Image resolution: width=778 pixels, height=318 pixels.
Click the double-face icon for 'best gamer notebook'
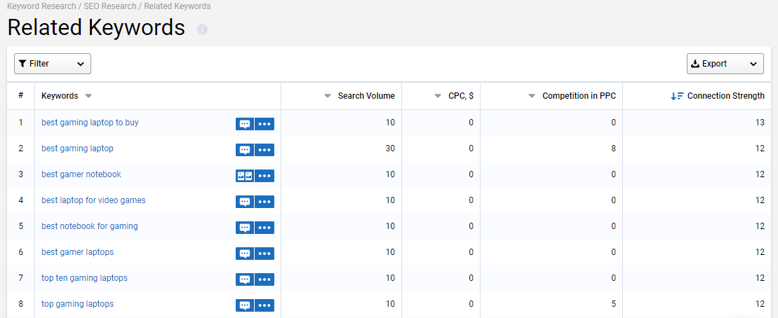coord(245,175)
